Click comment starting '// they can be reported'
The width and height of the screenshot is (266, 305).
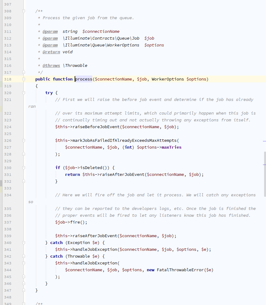tap(155, 208)
